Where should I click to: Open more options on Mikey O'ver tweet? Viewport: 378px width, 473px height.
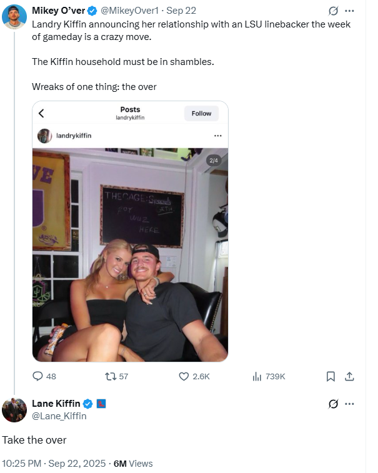349,11
